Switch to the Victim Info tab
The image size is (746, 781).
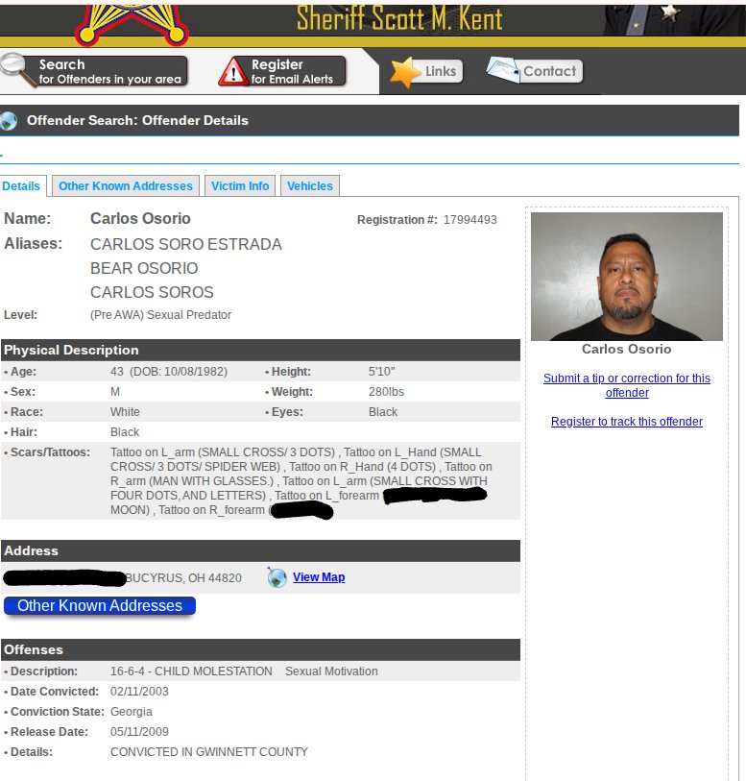pyautogui.click(x=240, y=185)
